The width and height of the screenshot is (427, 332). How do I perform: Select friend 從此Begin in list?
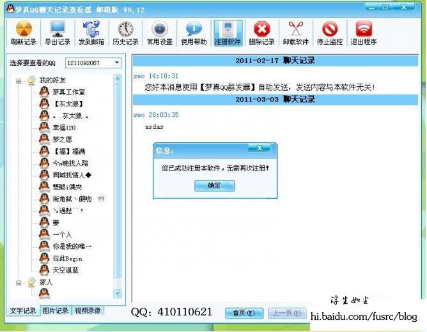click(68, 259)
